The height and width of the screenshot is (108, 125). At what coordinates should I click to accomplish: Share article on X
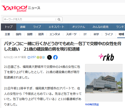(49, 57)
